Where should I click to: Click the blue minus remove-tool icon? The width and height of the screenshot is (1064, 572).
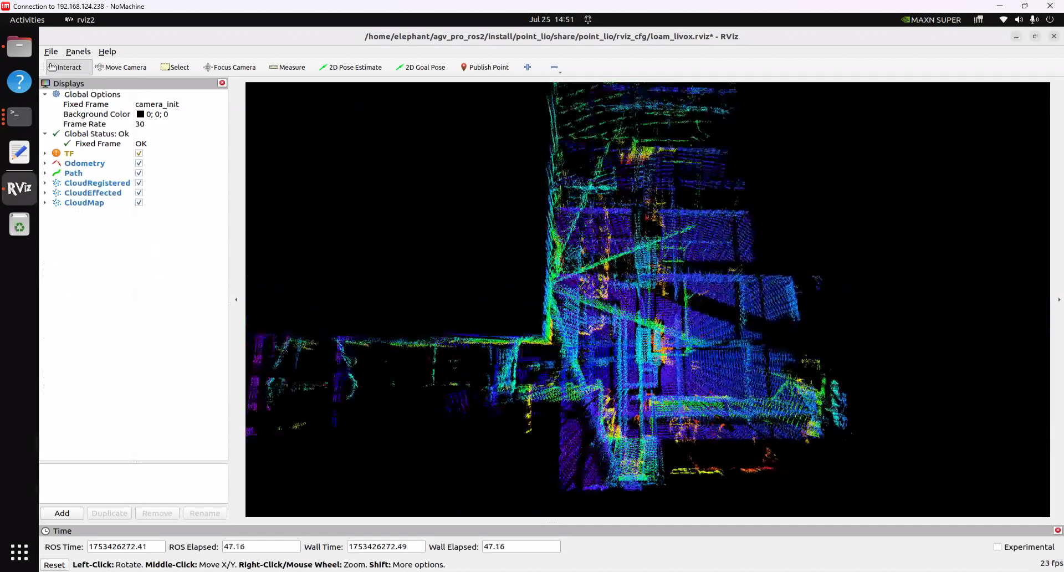pyautogui.click(x=554, y=67)
